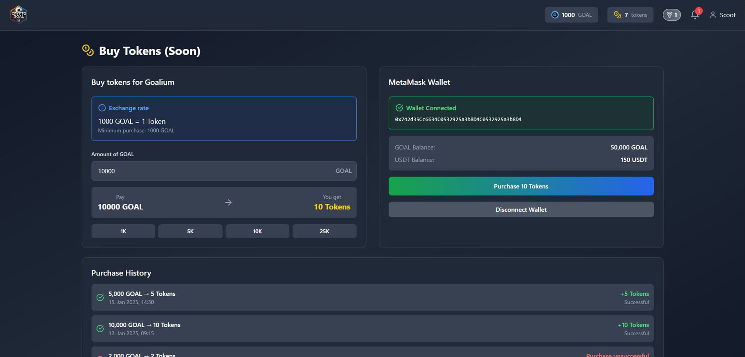Click the '+5 Tokens' result label
745x357 pixels.
(634, 294)
